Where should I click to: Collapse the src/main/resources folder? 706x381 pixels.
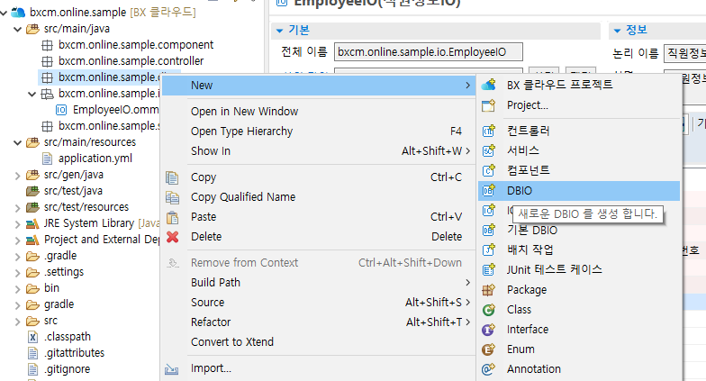point(18,142)
